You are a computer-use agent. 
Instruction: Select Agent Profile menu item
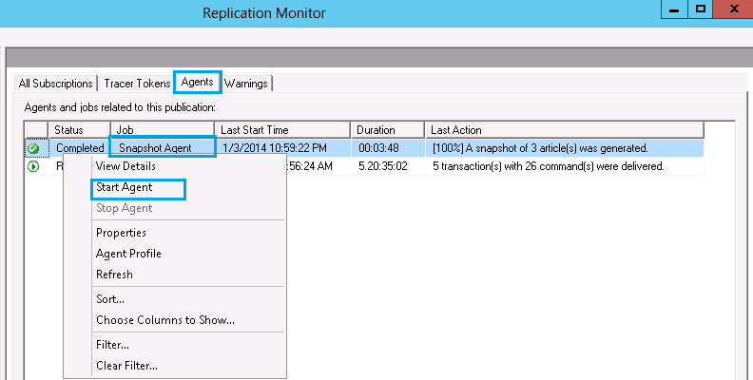[128, 254]
